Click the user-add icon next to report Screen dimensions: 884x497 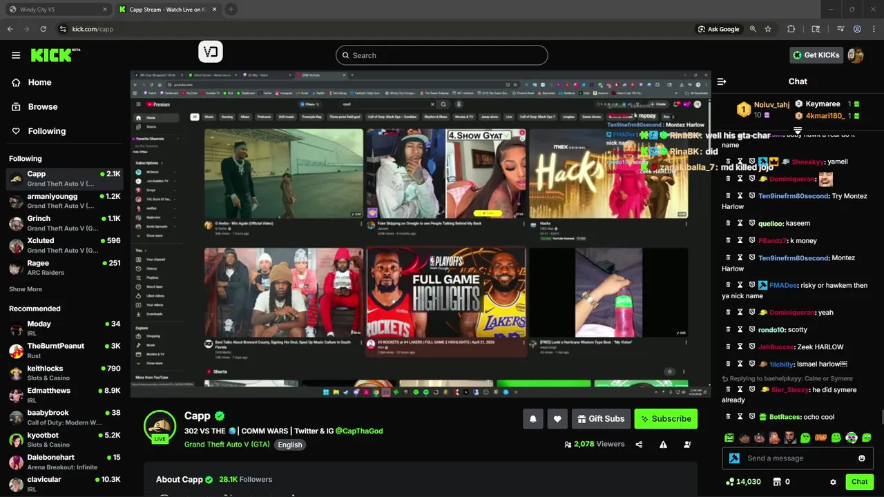click(687, 445)
